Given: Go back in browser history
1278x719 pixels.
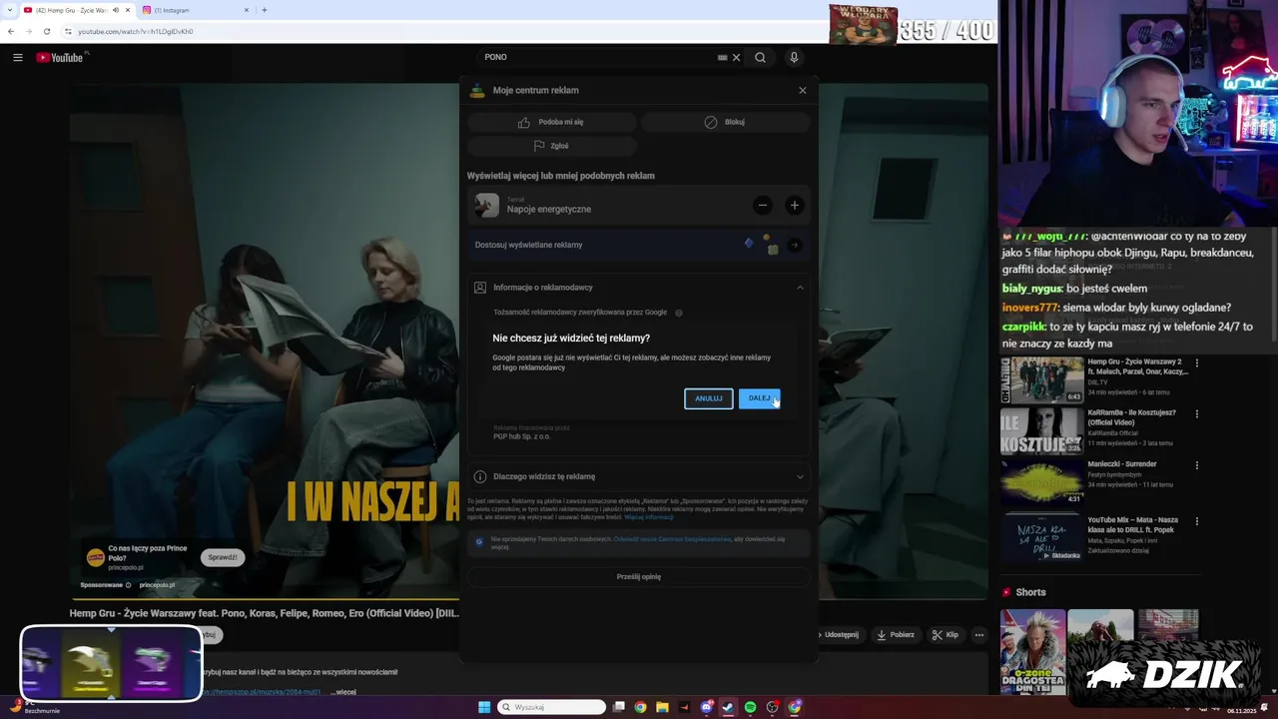Looking at the screenshot, I should coord(10,31).
